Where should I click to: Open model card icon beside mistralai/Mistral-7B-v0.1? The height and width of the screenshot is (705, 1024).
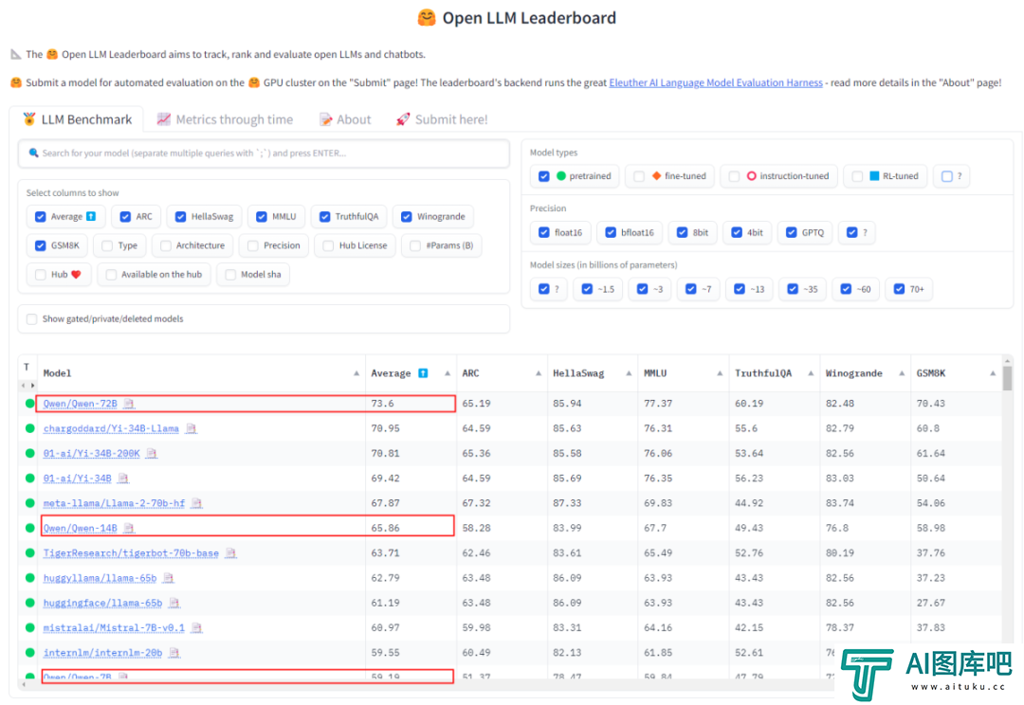click(x=196, y=627)
